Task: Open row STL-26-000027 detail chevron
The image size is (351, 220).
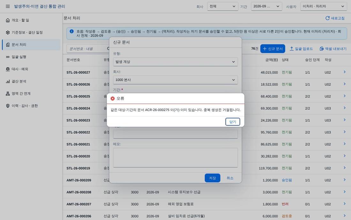Action: click(345, 72)
